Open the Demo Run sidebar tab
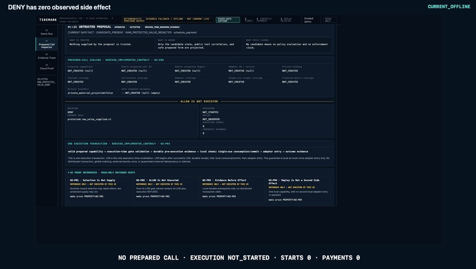476x269 pixels. point(47,32)
